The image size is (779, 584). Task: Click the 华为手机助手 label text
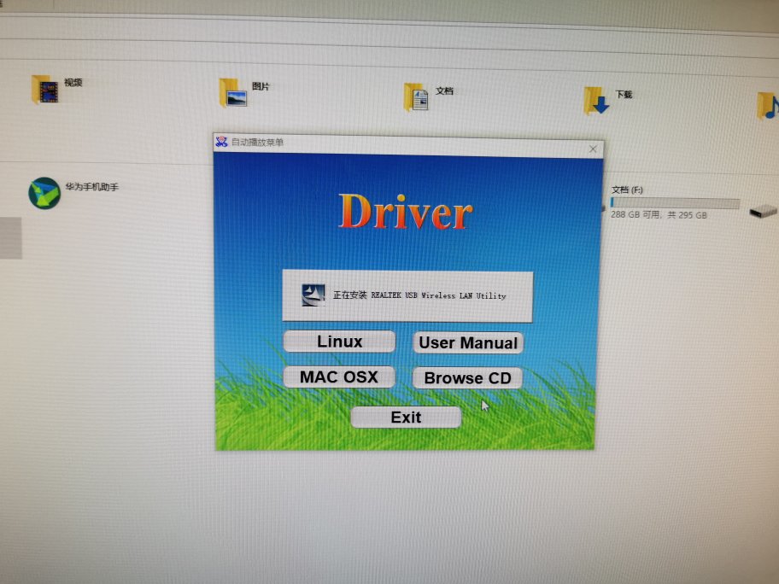point(92,187)
